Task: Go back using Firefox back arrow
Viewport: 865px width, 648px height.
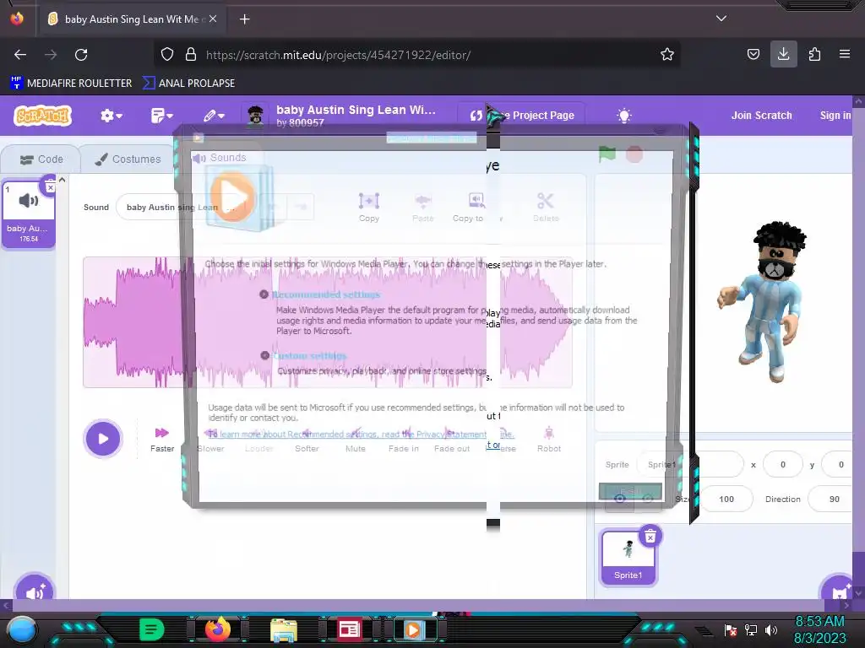Action: click(20, 55)
